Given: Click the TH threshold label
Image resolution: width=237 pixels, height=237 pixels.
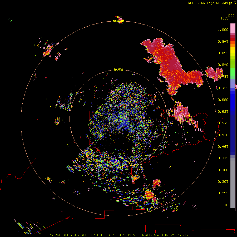Looking at the screenshot, I should click(x=226, y=205).
